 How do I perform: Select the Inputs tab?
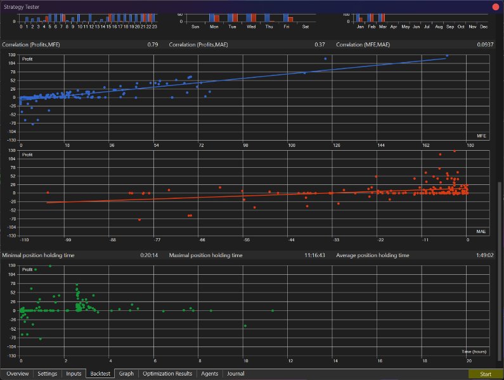pos(74,374)
